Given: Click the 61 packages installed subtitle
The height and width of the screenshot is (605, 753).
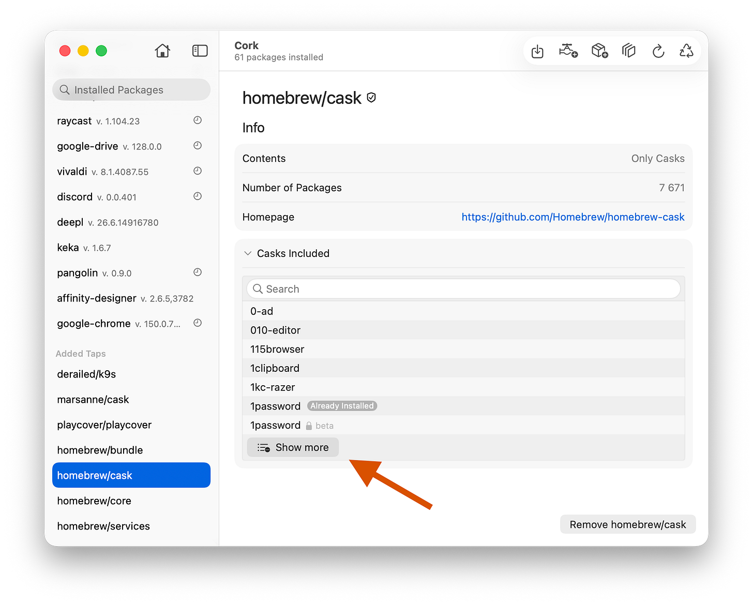Looking at the screenshot, I should 279,57.
